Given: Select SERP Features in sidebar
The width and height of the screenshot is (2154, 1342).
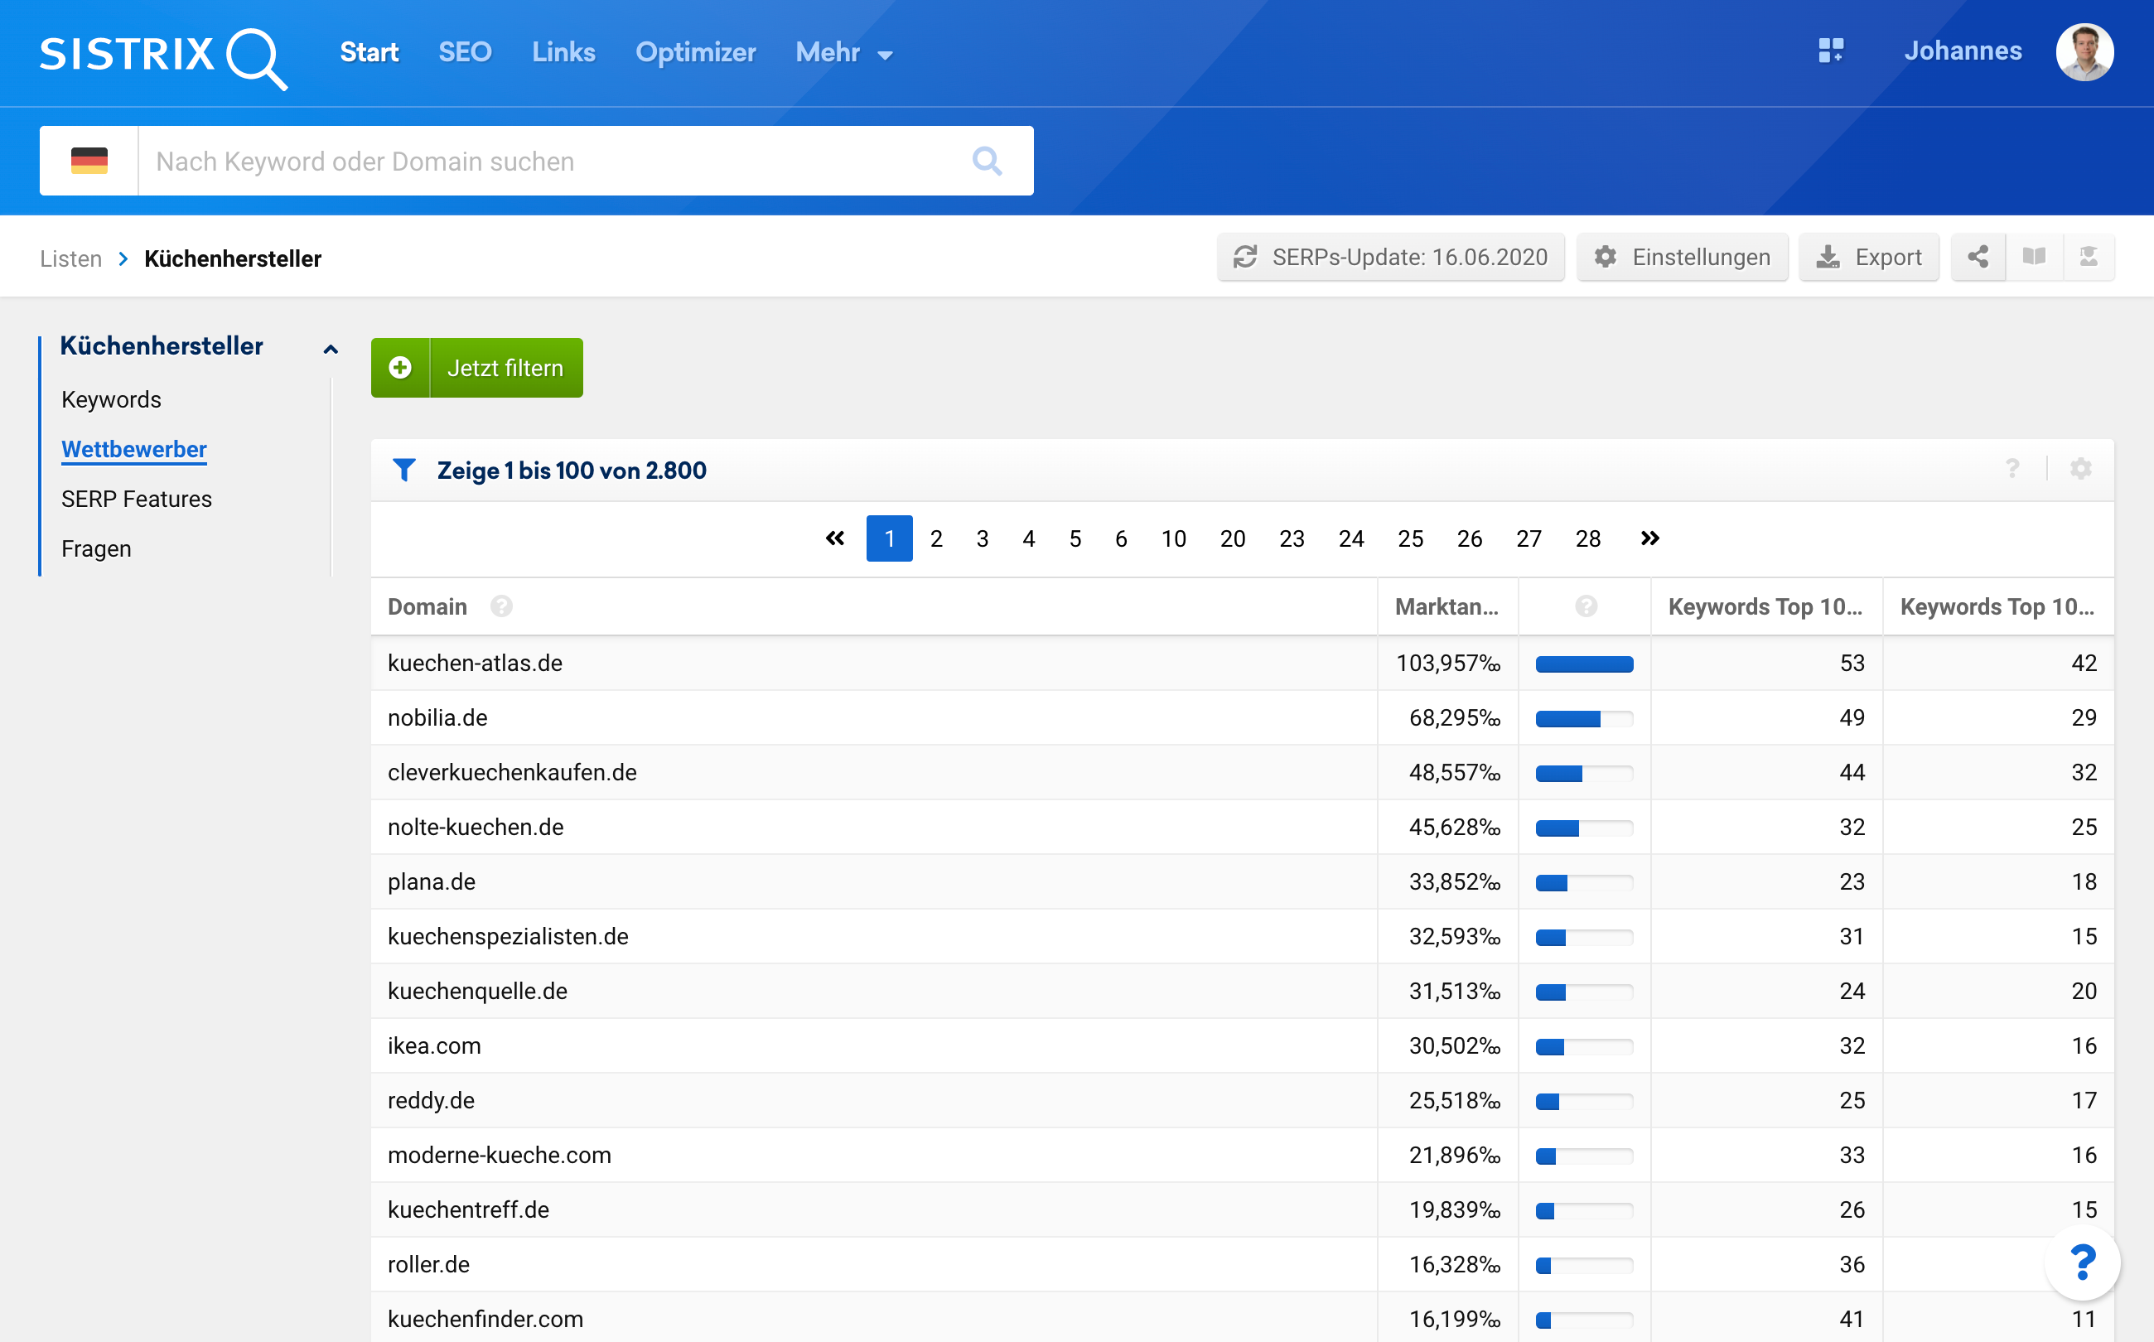Looking at the screenshot, I should click(137, 499).
